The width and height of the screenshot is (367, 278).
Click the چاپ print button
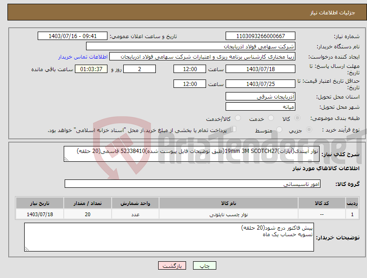point(205,265)
